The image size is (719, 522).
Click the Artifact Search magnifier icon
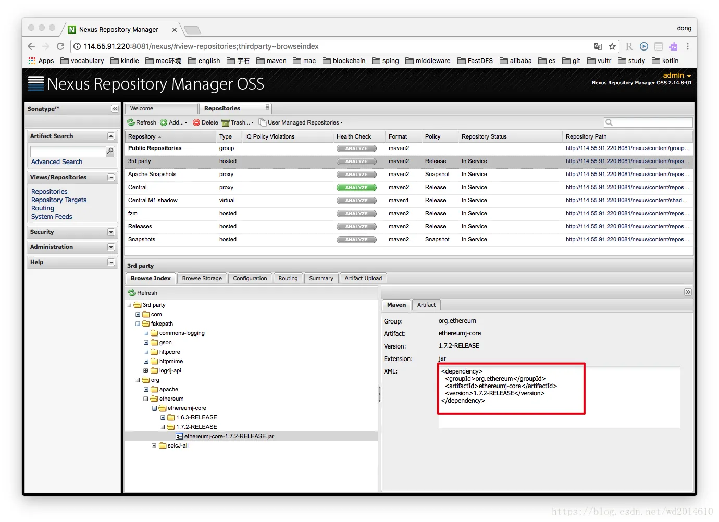(x=110, y=151)
